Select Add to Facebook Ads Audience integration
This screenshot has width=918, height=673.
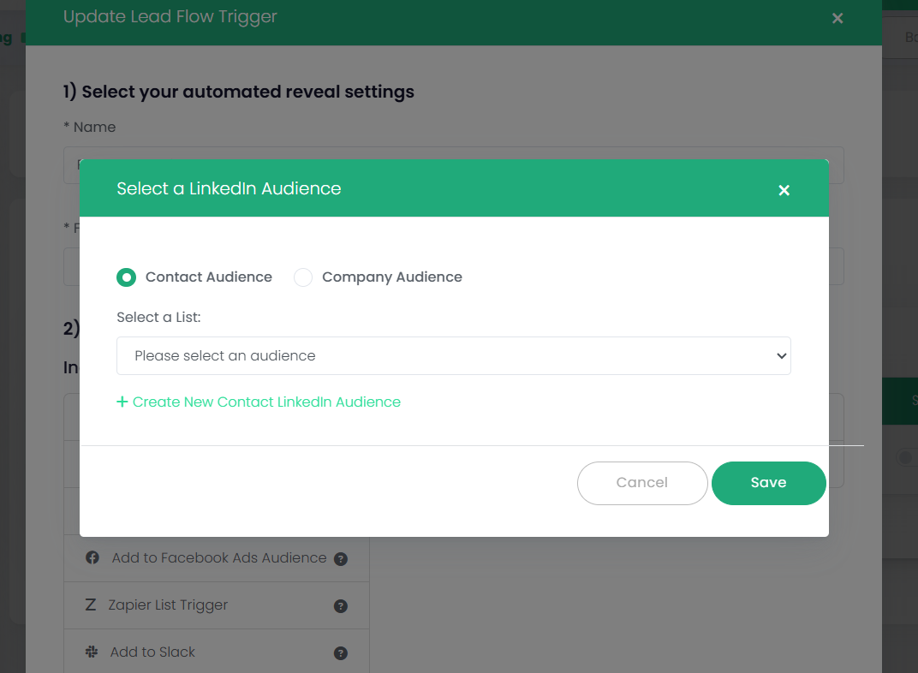[219, 558]
